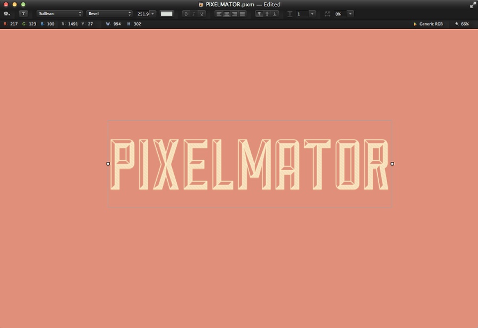This screenshot has height=328, width=478.
Task: Align text to the left
Action: 219,14
